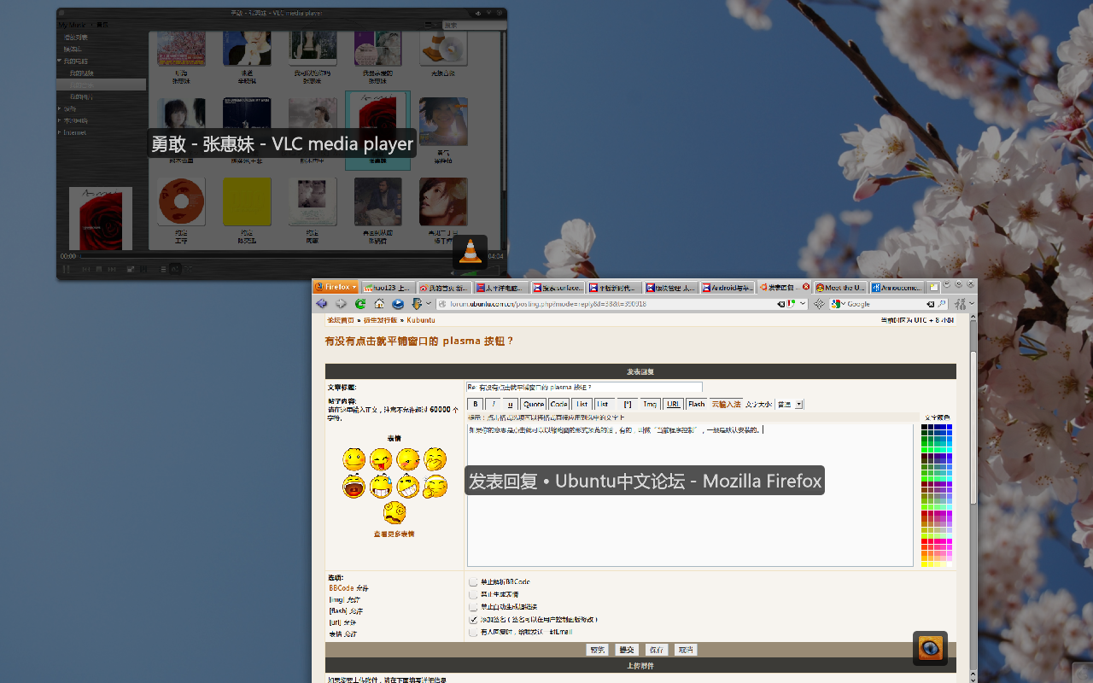Toggle play/pause in VLC player
This screenshot has width=1093, height=683.
click(x=66, y=269)
